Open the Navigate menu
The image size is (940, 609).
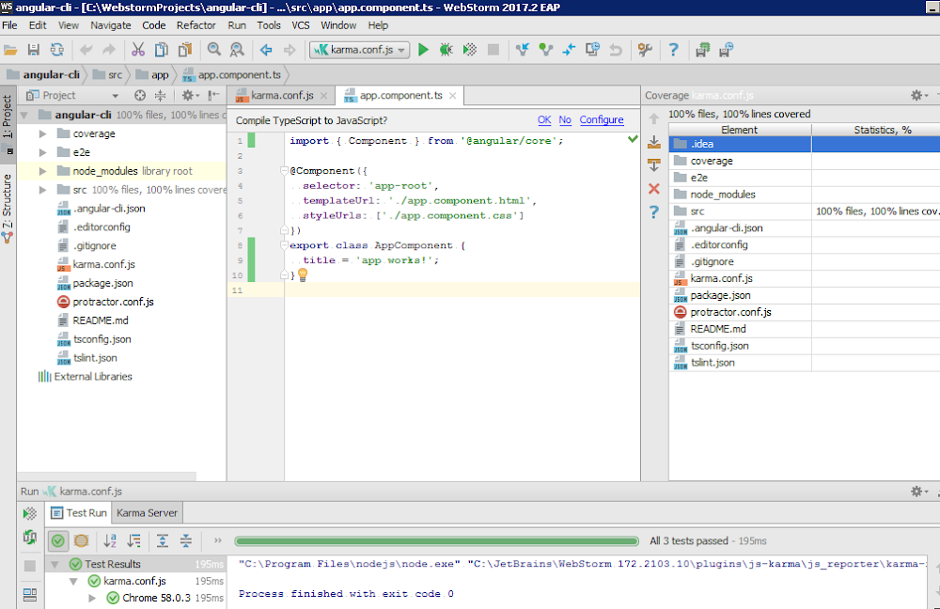coord(110,25)
